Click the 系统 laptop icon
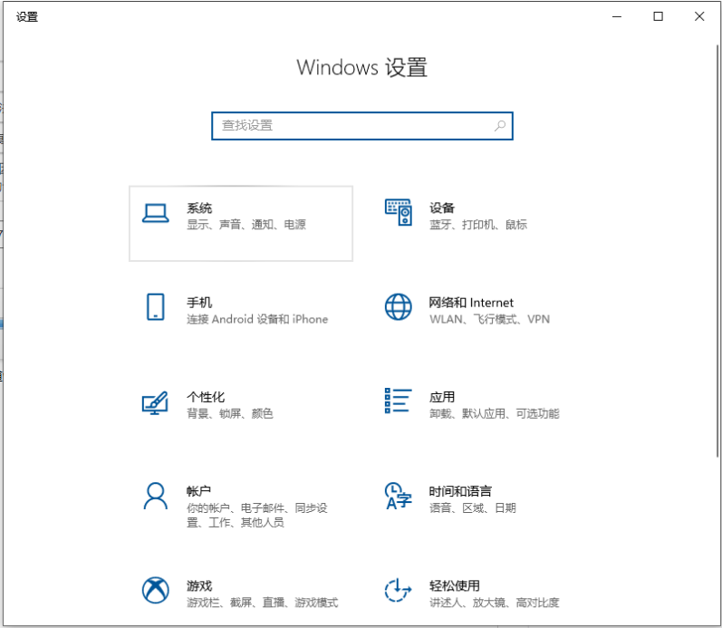 [x=156, y=214]
